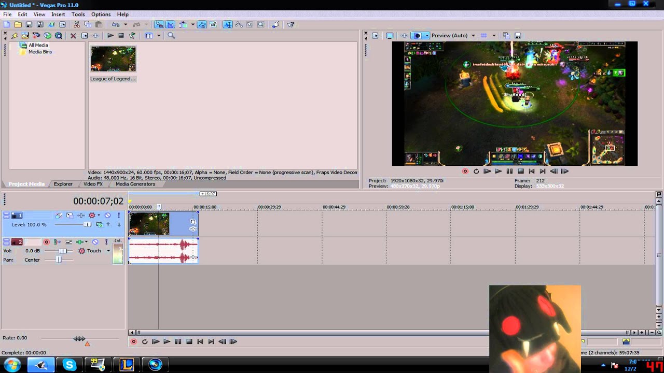Viewport: 664px width, 373px height.
Task: Click the What's This help icon
Action: 291,24
